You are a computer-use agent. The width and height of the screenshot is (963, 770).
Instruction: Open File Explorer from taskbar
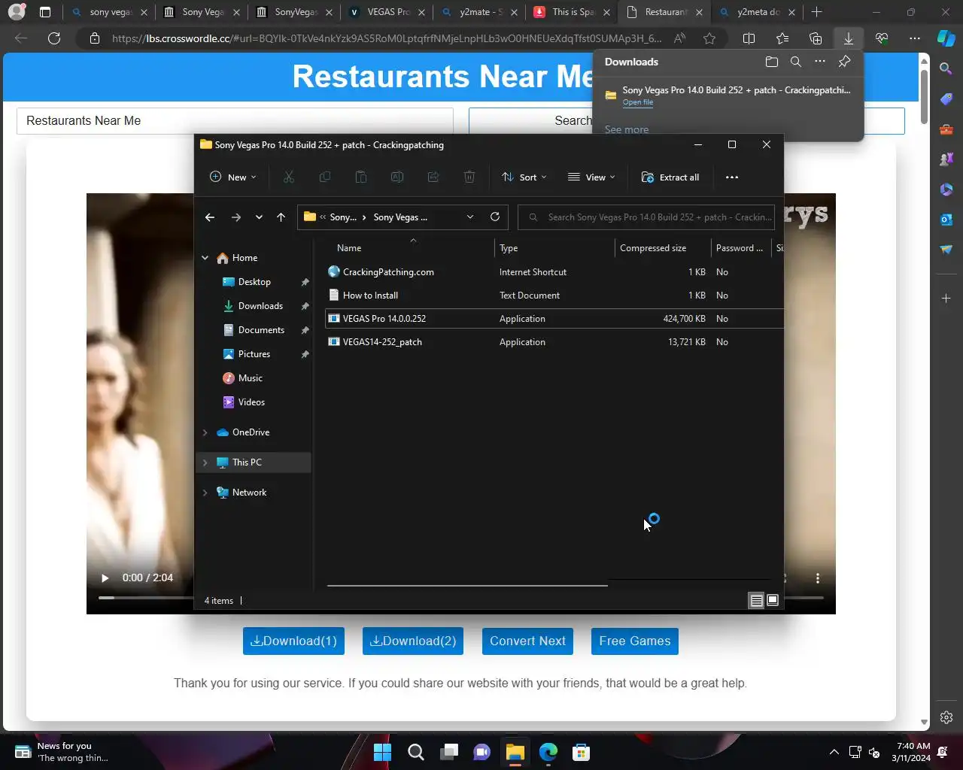[x=515, y=752]
